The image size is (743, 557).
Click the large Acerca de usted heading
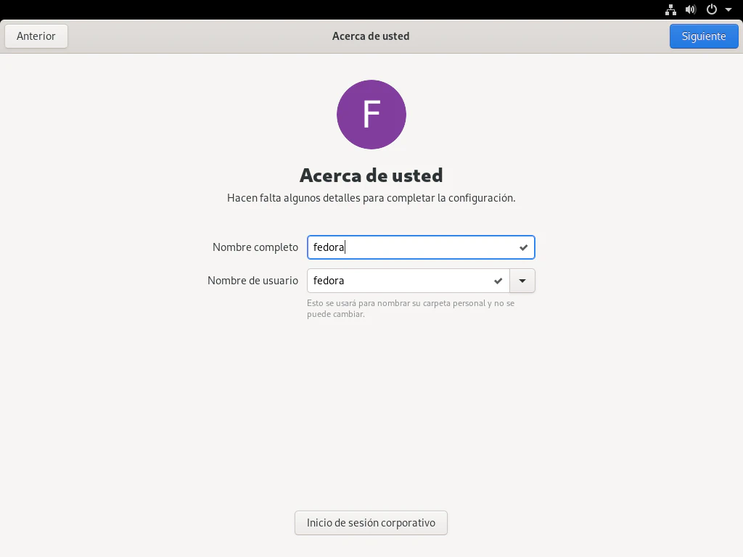(x=371, y=176)
